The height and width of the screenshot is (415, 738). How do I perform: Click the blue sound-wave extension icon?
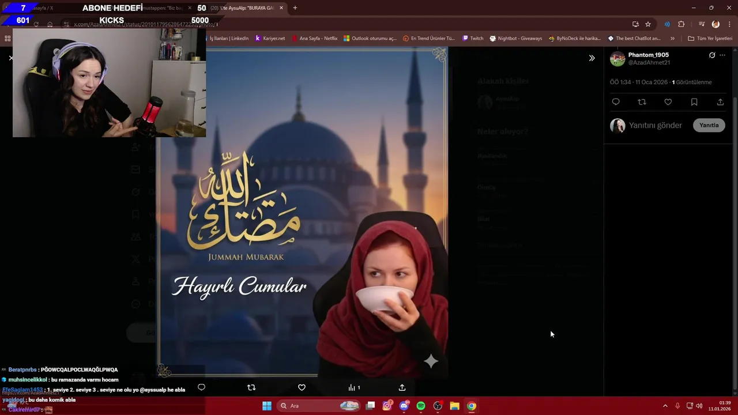point(667,24)
